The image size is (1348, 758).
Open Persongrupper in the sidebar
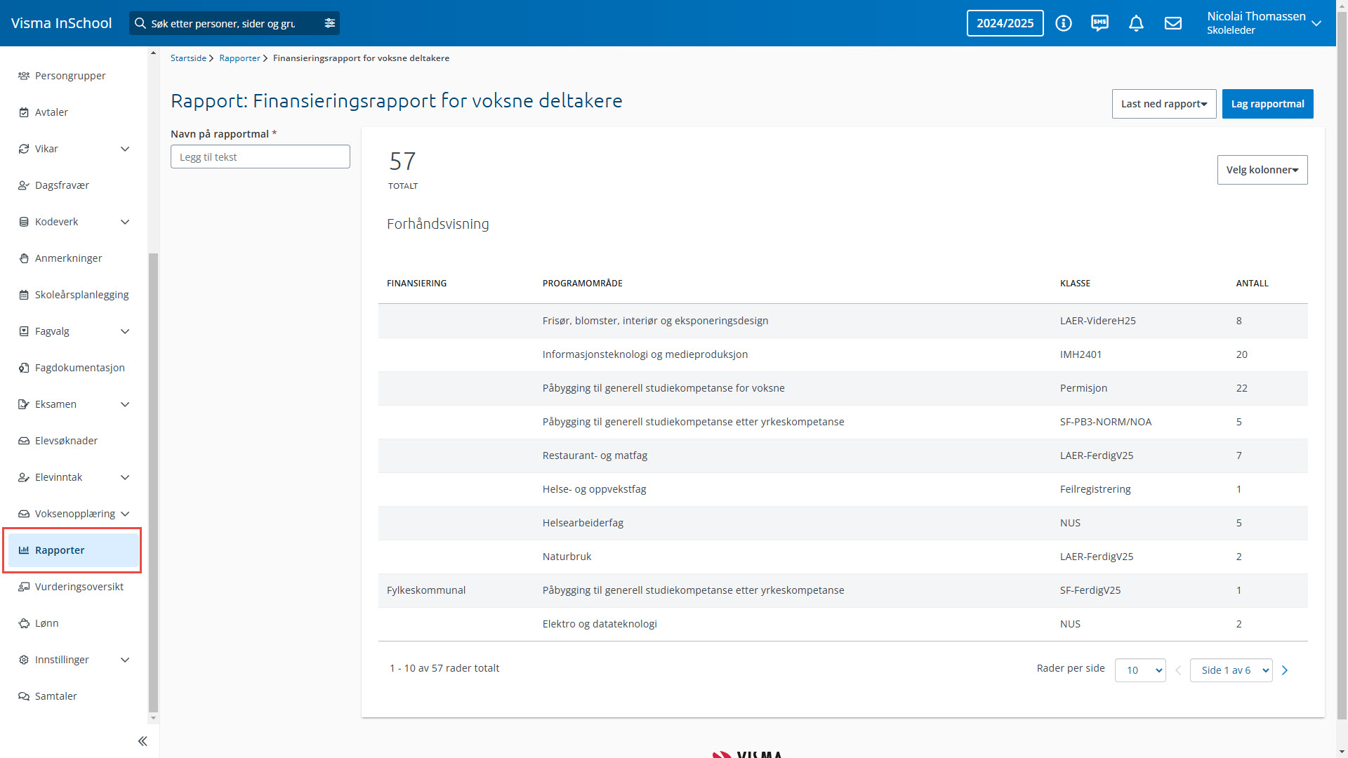pos(70,76)
